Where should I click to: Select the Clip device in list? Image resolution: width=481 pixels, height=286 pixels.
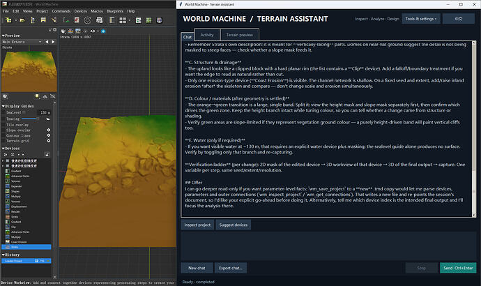point(13,227)
